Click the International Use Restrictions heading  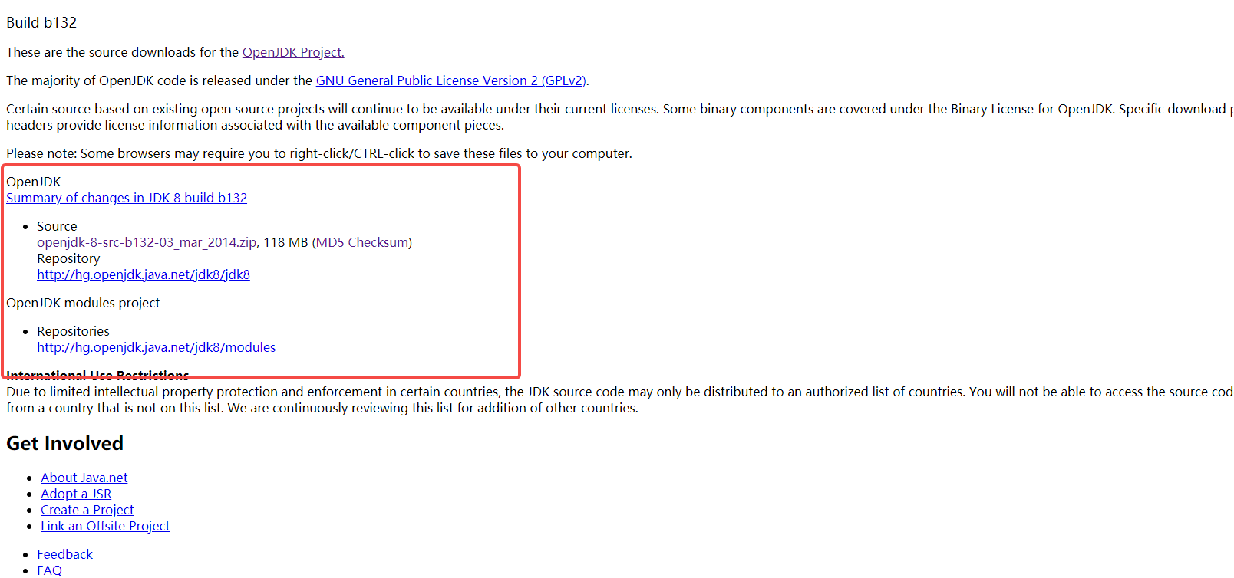[97, 375]
